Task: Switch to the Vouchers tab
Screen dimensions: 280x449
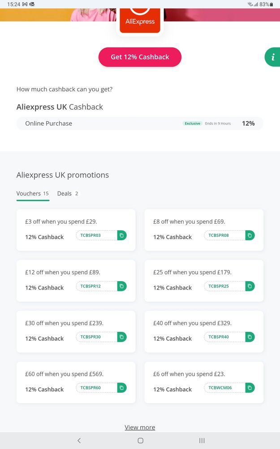Action: [x=32, y=194]
